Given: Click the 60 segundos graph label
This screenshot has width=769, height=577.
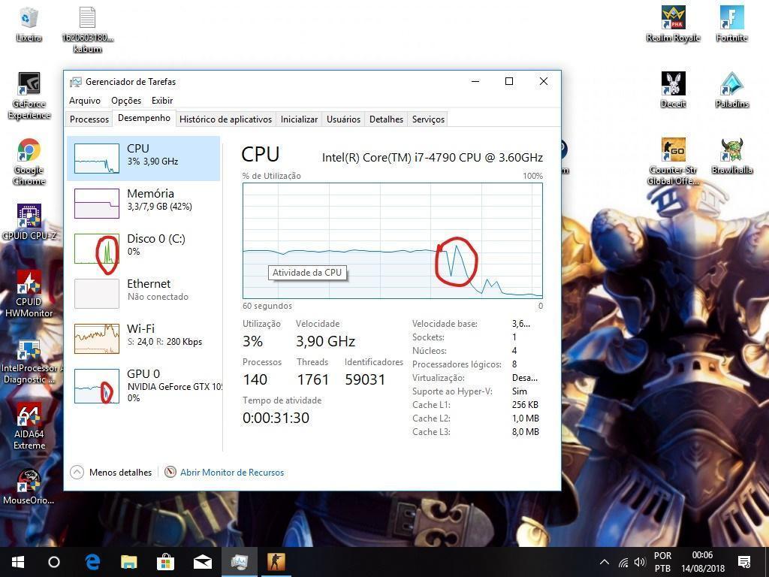Looking at the screenshot, I should [267, 307].
